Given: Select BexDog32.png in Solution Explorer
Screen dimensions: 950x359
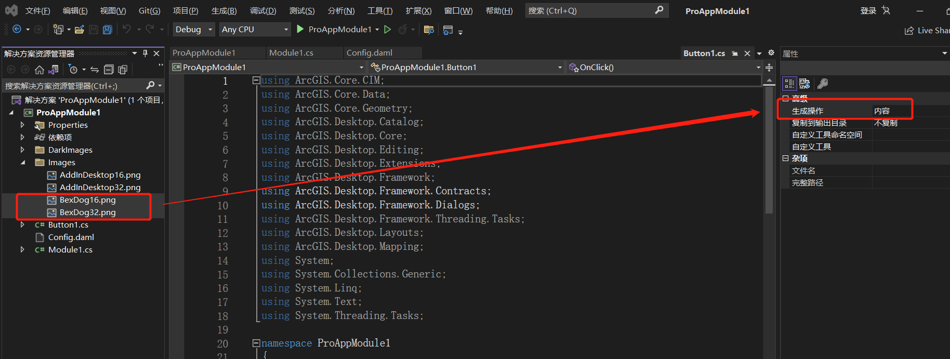Looking at the screenshot, I should (x=87, y=212).
